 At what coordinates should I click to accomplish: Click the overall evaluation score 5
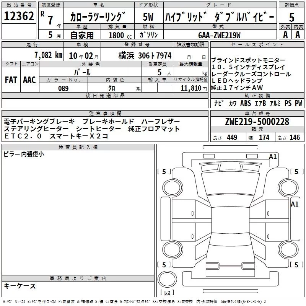point(291,17)
